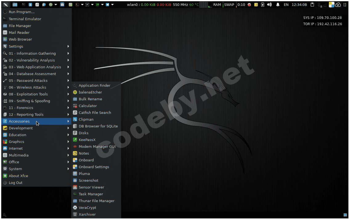Click the battery power manager icon
349x219 pixels.
262,5
